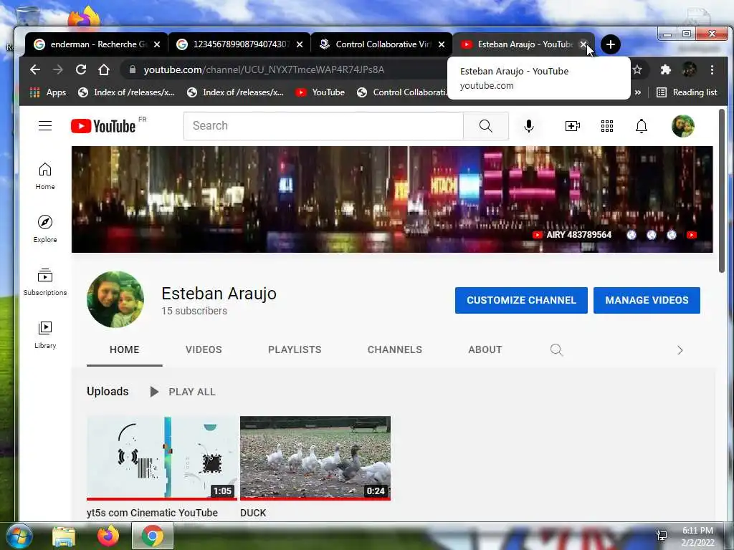This screenshot has width=734, height=550.
Task: Open the cinematic video thumbnail 1:05
Action: pyautogui.click(x=162, y=458)
